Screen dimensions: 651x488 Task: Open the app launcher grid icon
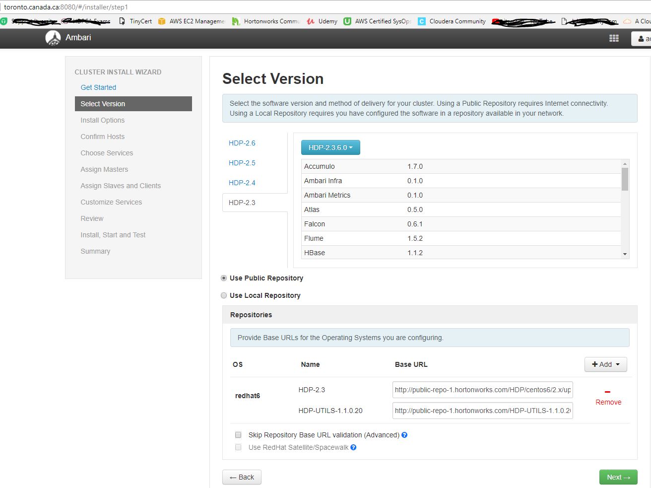pyautogui.click(x=614, y=38)
